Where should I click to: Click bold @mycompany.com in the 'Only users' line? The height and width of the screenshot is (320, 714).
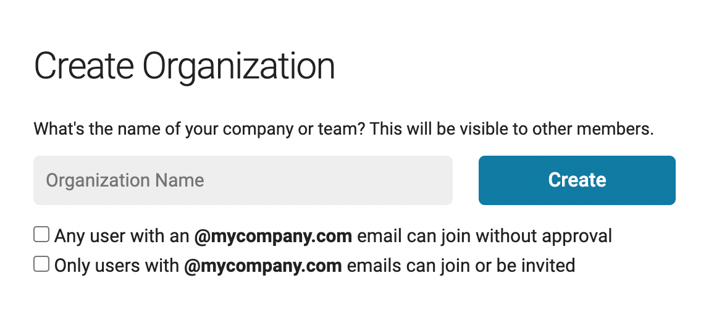[x=263, y=266]
